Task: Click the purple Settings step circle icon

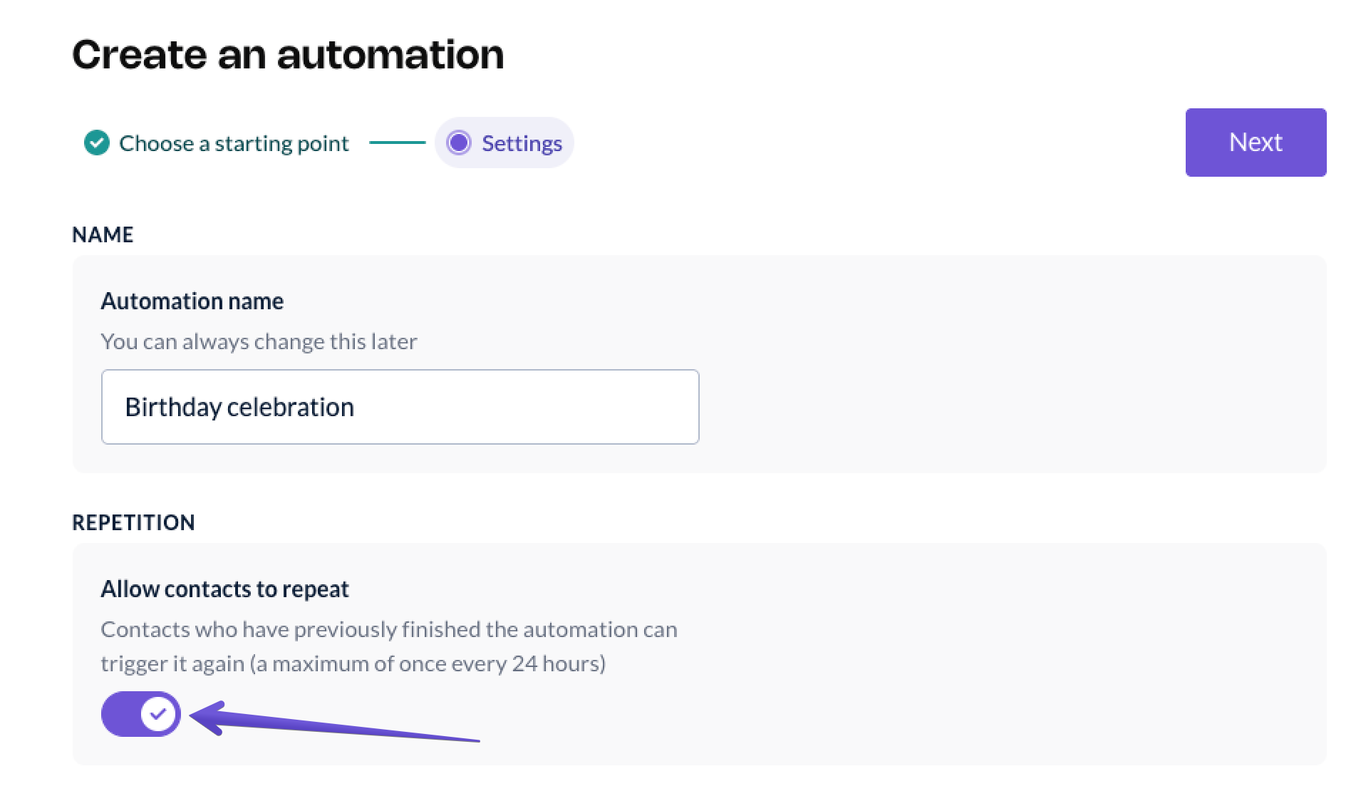Action: pyautogui.click(x=458, y=143)
